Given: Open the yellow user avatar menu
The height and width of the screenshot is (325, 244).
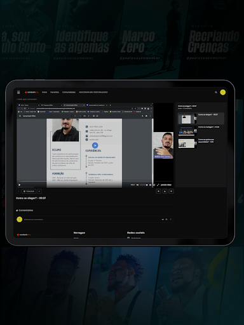Looking at the screenshot, I should click(x=223, y=92).
